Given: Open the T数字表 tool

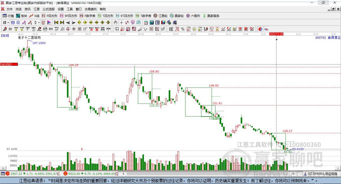Looking at the screenshot, I should [143, 16].
